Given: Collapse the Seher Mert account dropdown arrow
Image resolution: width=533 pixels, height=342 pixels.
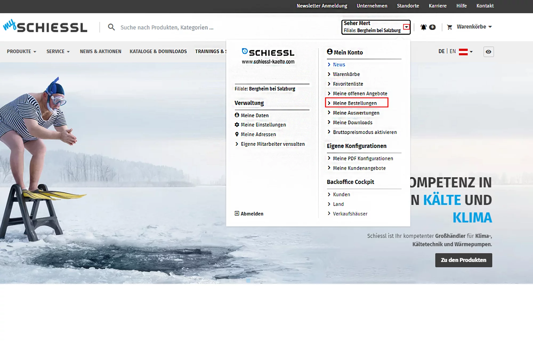Looking at the screenshot, I should (x=406, y=27).
